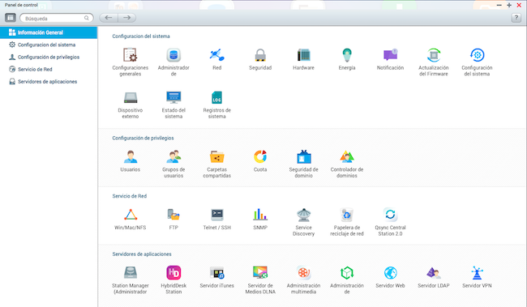Open the Grupos de usuarios icon
This screenshot has width=527, height=307.
coord(174,157)
